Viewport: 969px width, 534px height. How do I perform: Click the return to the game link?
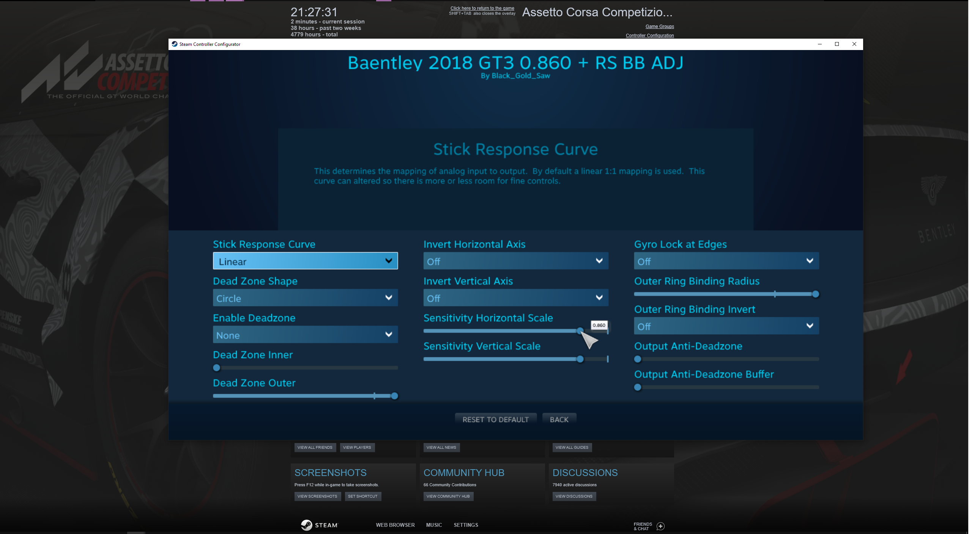pyautogui.click(x=482, y=8)
